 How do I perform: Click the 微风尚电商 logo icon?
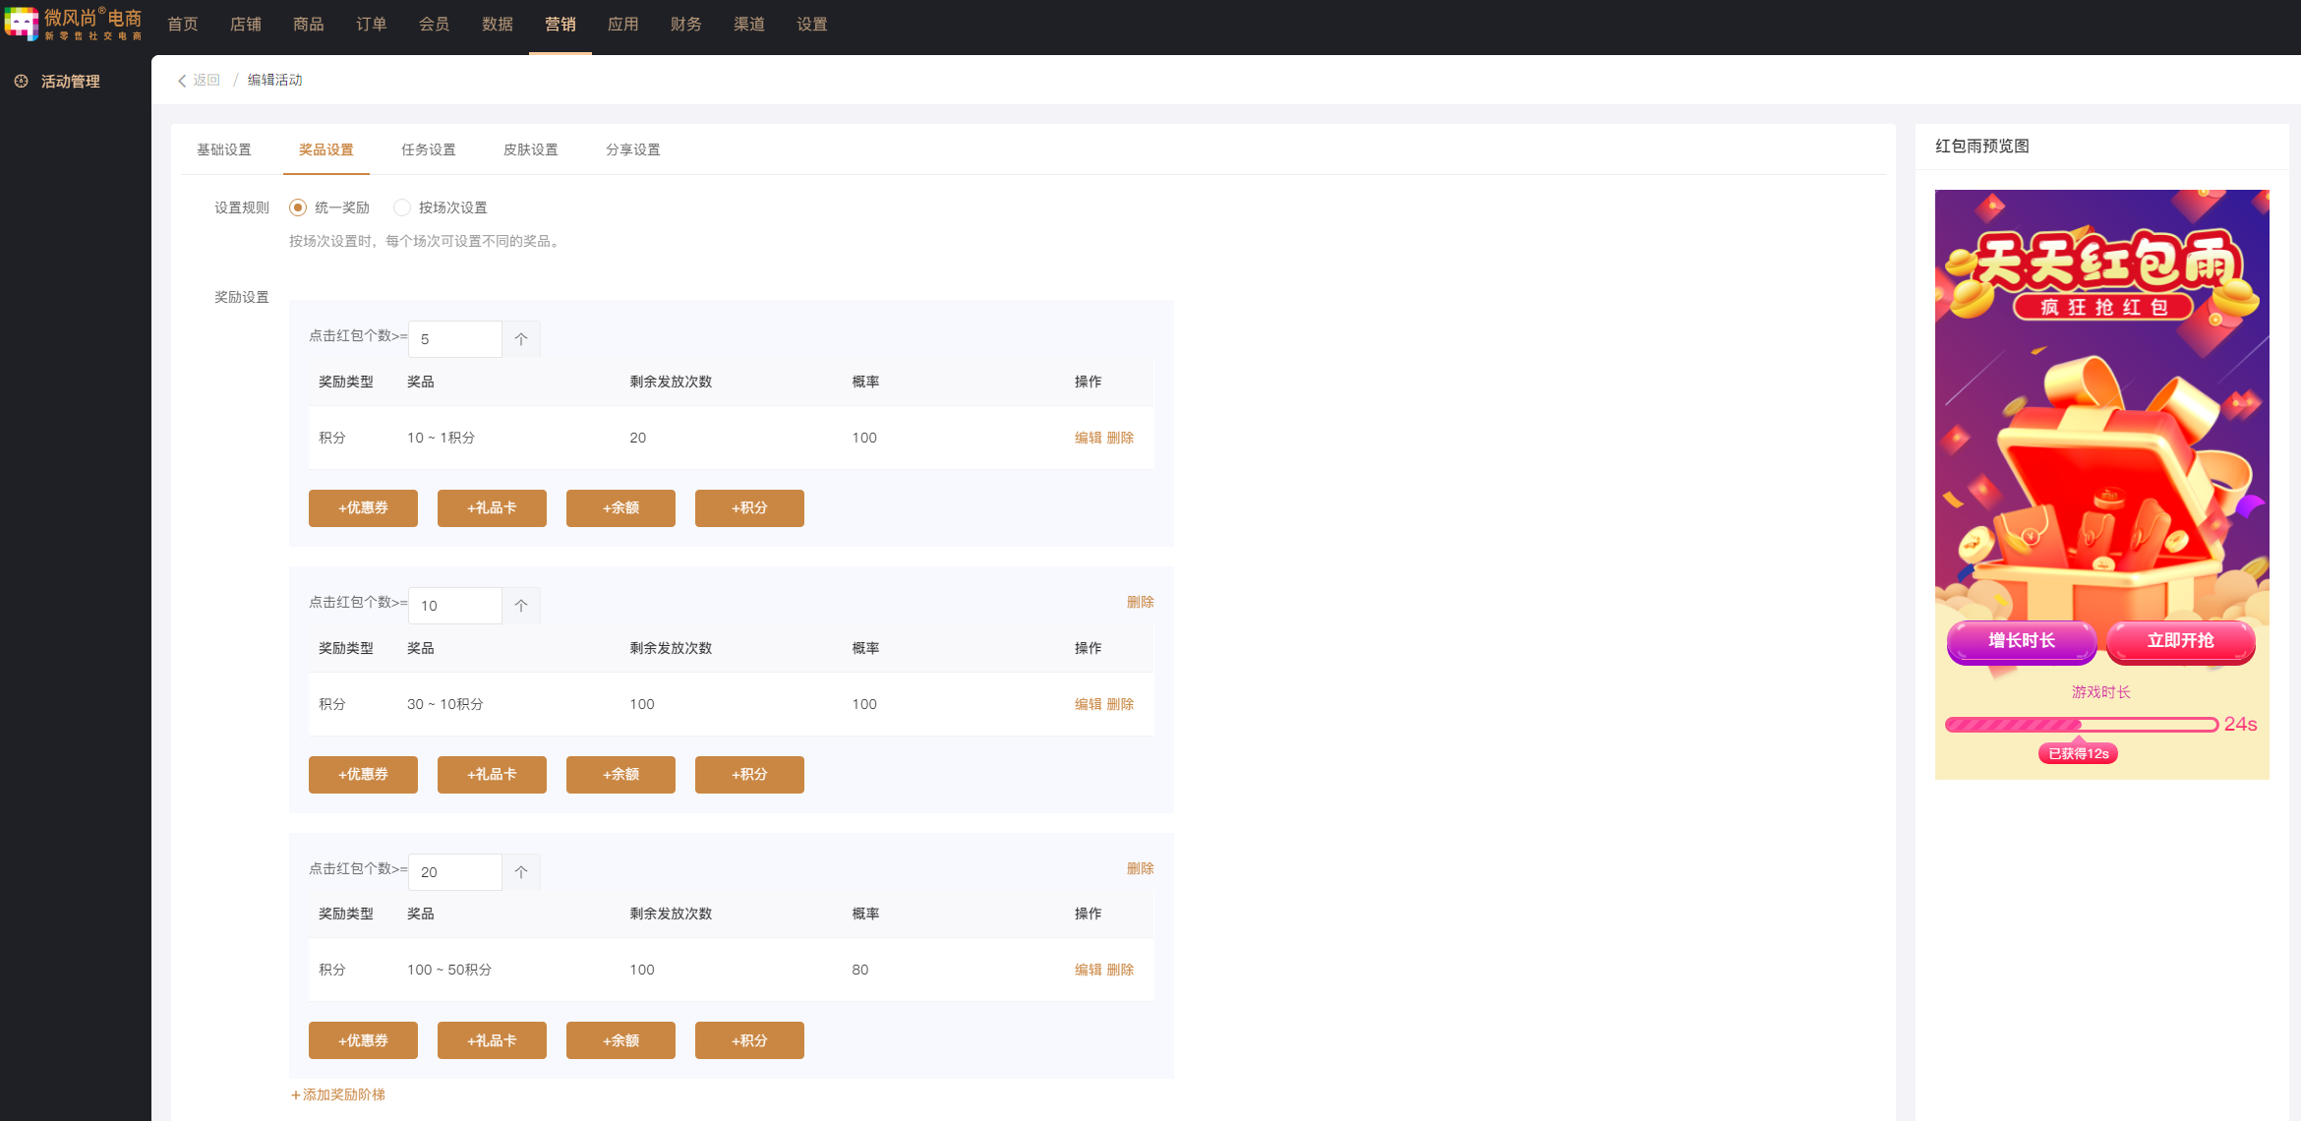[22, 24]
